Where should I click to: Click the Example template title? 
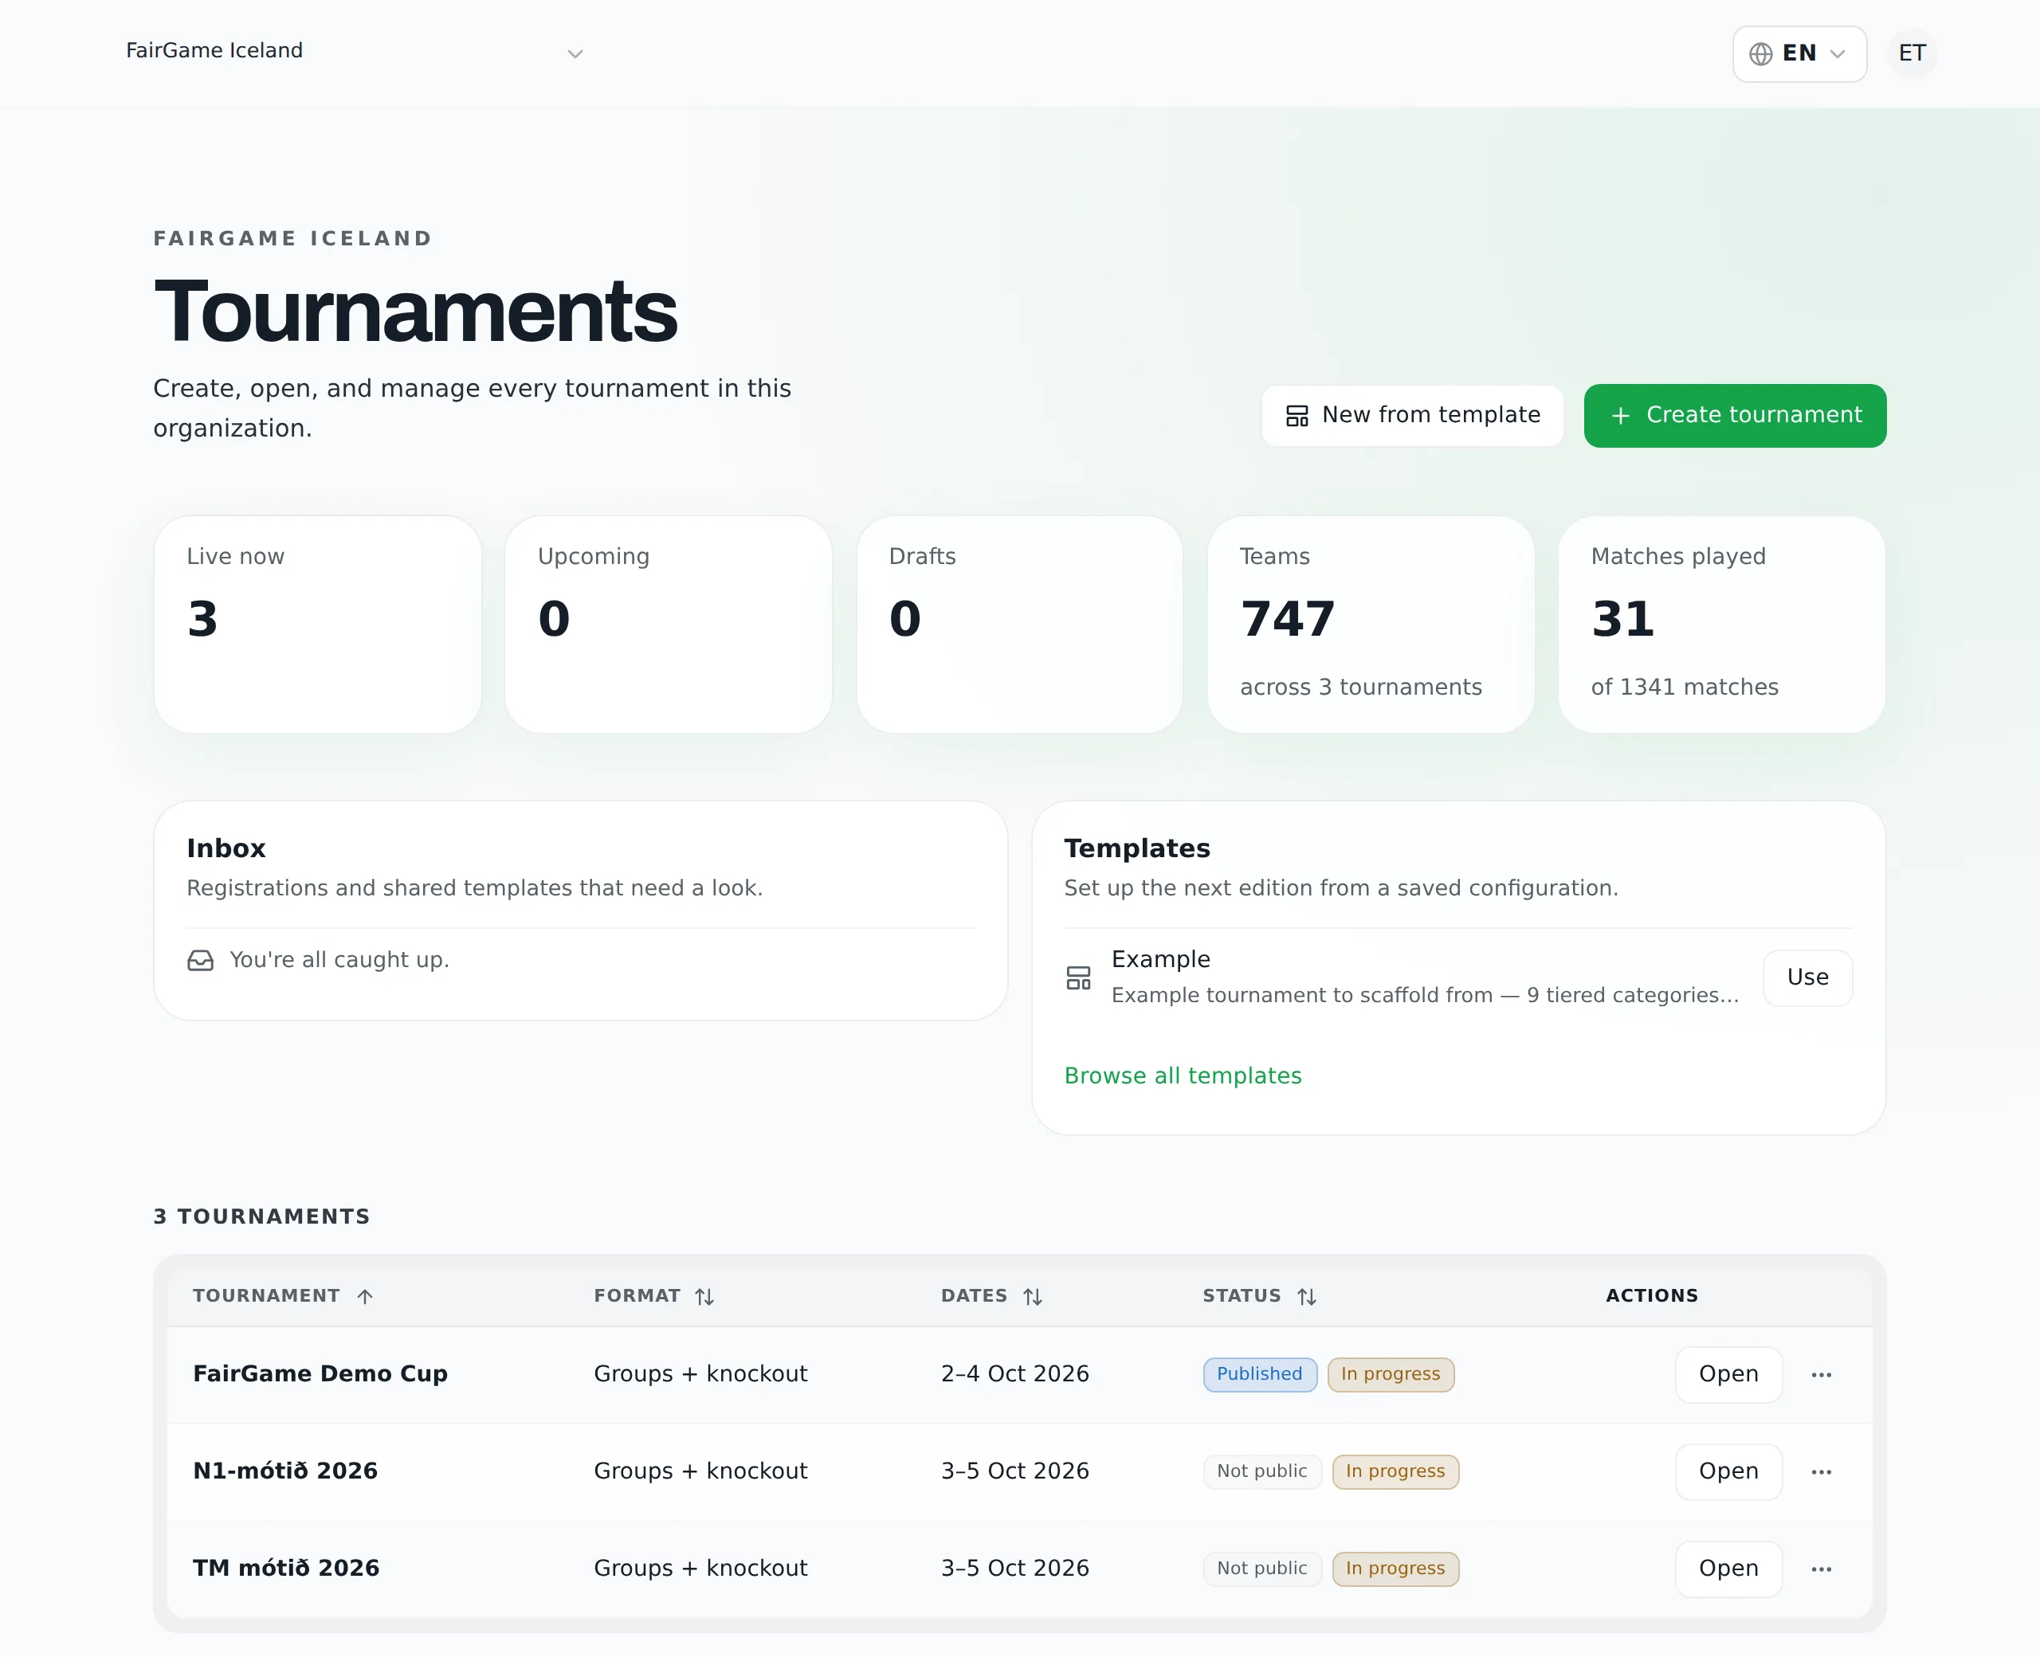click(x=1159, y=959)
